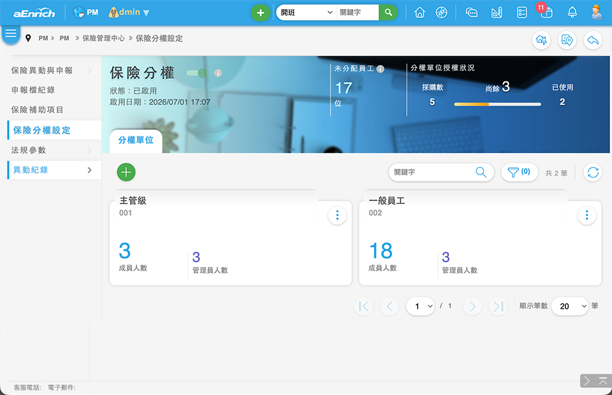Open the 顯示筆數 20 dropdown
Image resolution: width=612 pixels, height=395 pixels.
(570, 306)
